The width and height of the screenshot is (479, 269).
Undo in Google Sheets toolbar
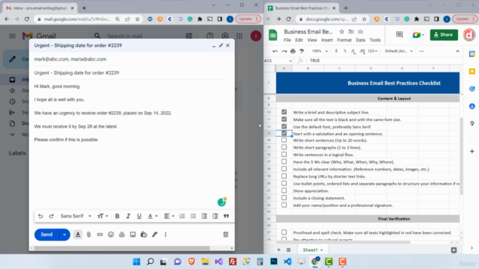click(x=275, y=52)
